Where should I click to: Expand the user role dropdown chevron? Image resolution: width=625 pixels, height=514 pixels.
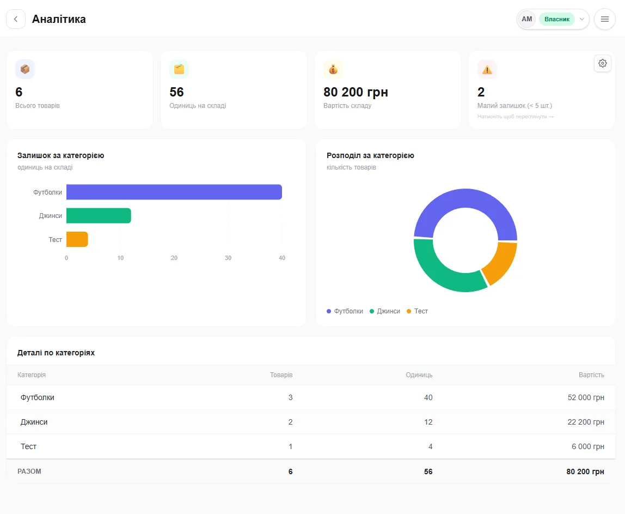click(582, 19)
